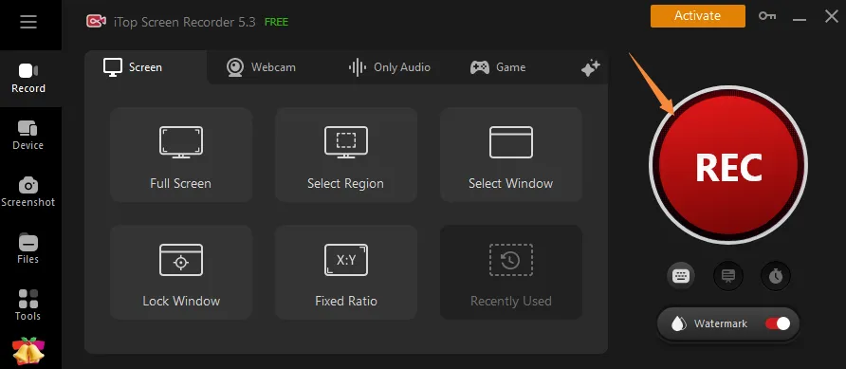Switch to the Game tab

498,67
